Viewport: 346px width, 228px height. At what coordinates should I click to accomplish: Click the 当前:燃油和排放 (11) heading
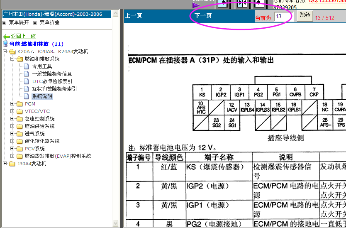coord(37,44)
